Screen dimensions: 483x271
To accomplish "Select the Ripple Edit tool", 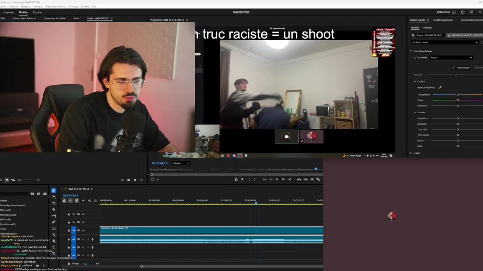I will click(x=54, y=203).
